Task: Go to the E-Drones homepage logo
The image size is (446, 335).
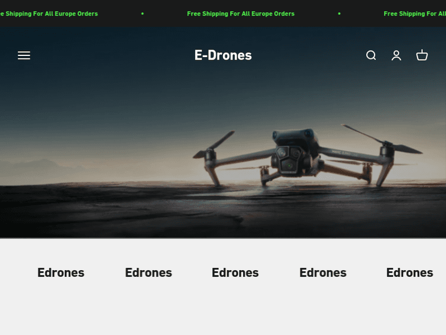Action: coord(223,55)
